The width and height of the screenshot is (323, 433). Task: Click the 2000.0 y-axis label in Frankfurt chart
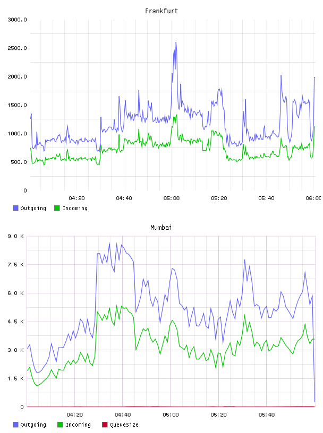click(x=17, y=76)
